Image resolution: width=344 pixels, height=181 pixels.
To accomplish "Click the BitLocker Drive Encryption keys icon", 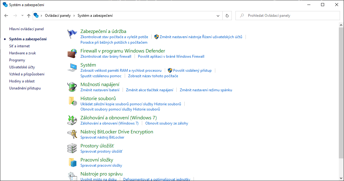I will (x=72, y=134).
